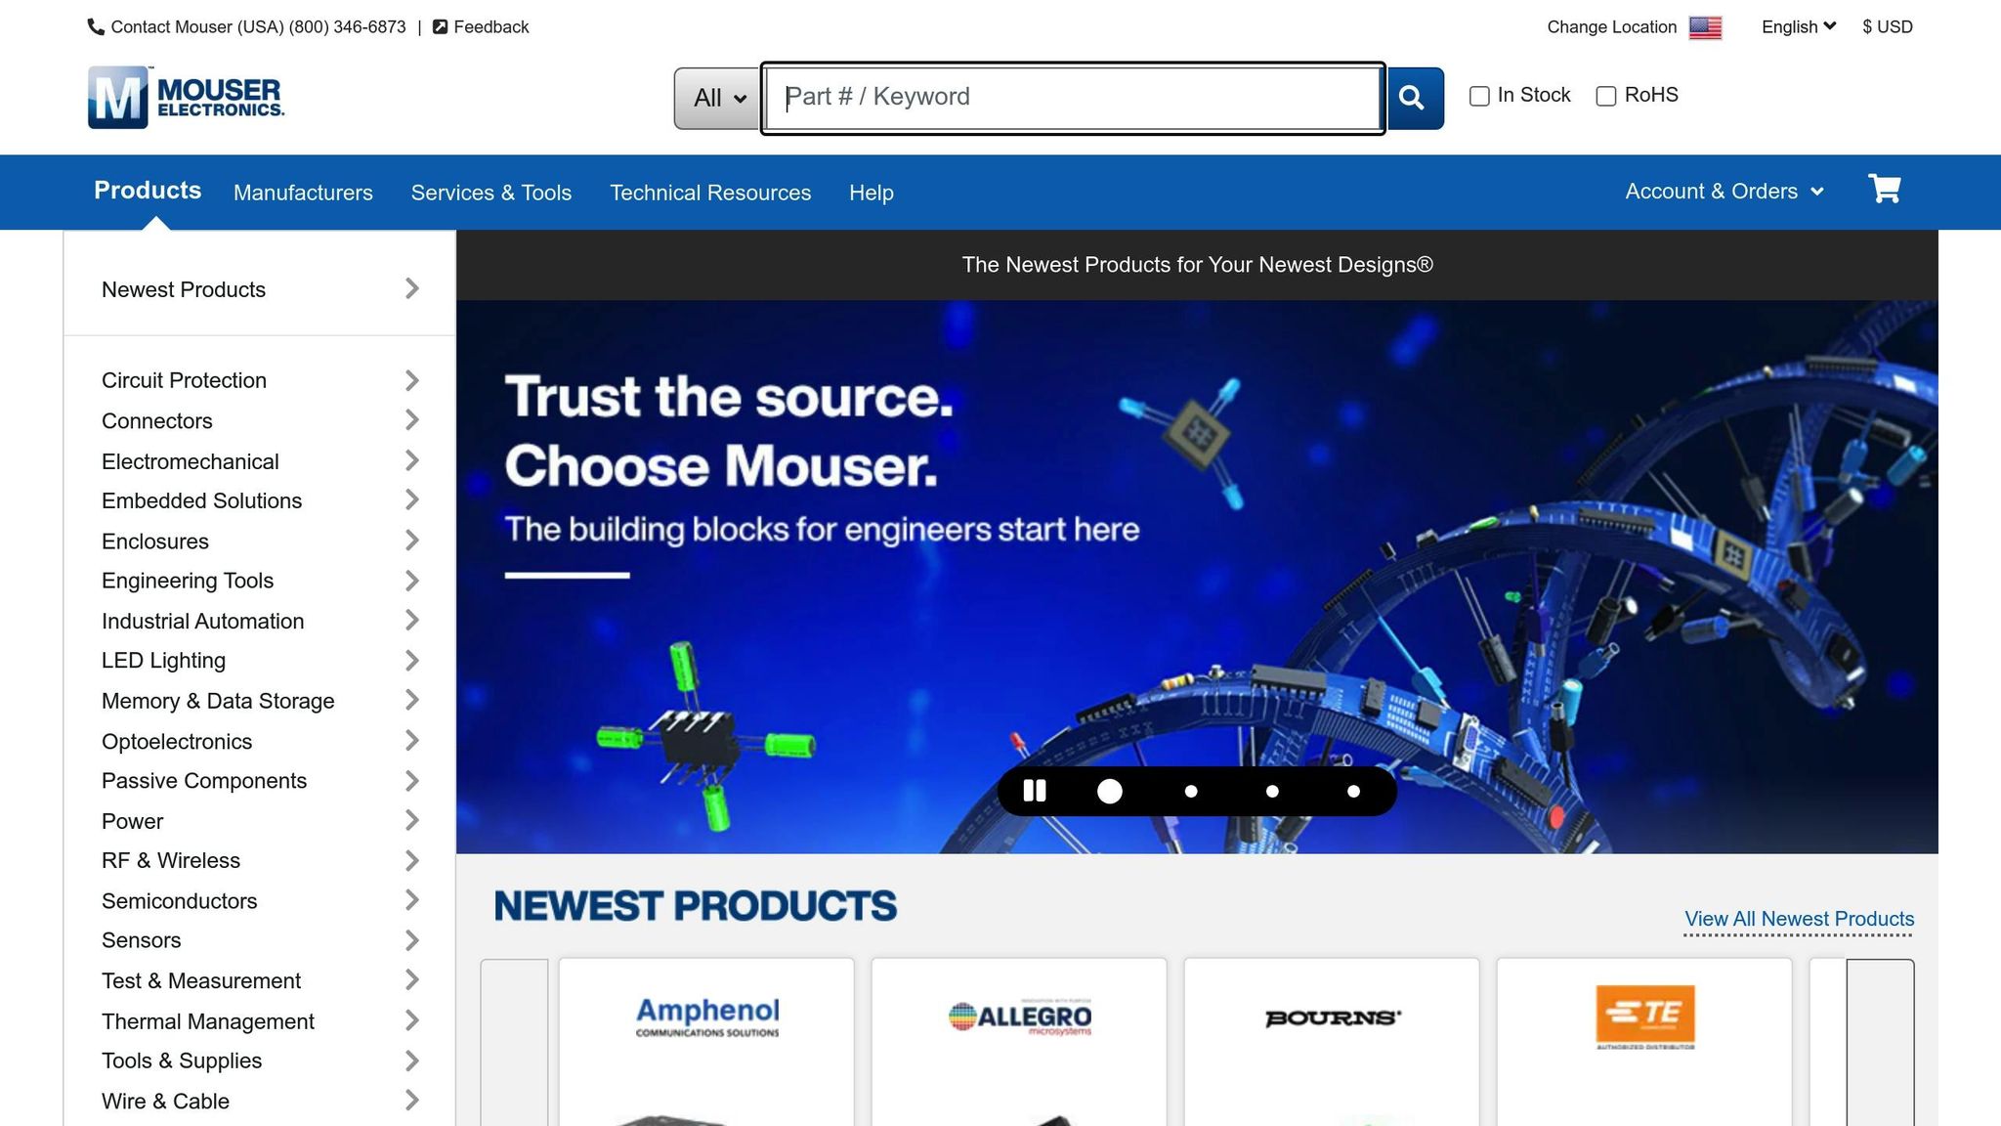Viewport: 2001px width, 1126px height.
Task: Expand the Power category chevron
Action: [x=412, y=820]
